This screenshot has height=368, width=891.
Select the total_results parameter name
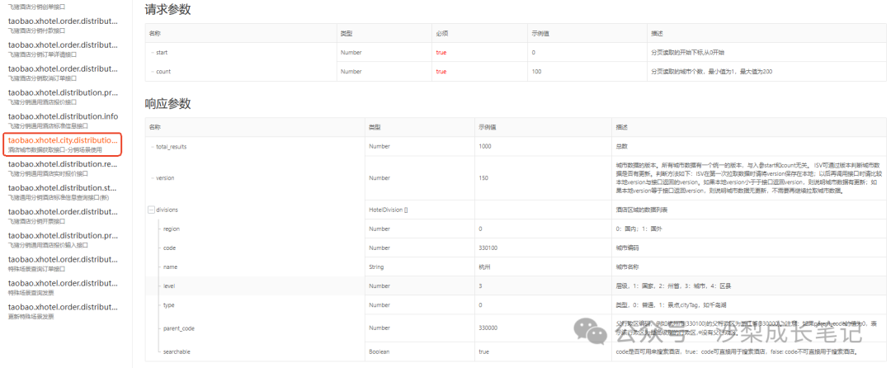[171, 147]
